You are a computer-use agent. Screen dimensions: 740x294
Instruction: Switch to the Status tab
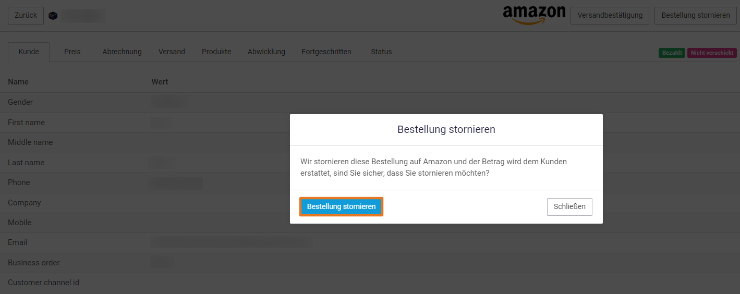coord(381,52)
